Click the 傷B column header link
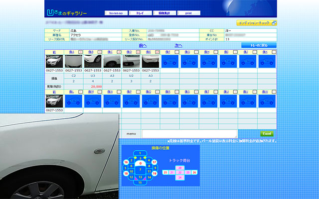 point(91,52)
